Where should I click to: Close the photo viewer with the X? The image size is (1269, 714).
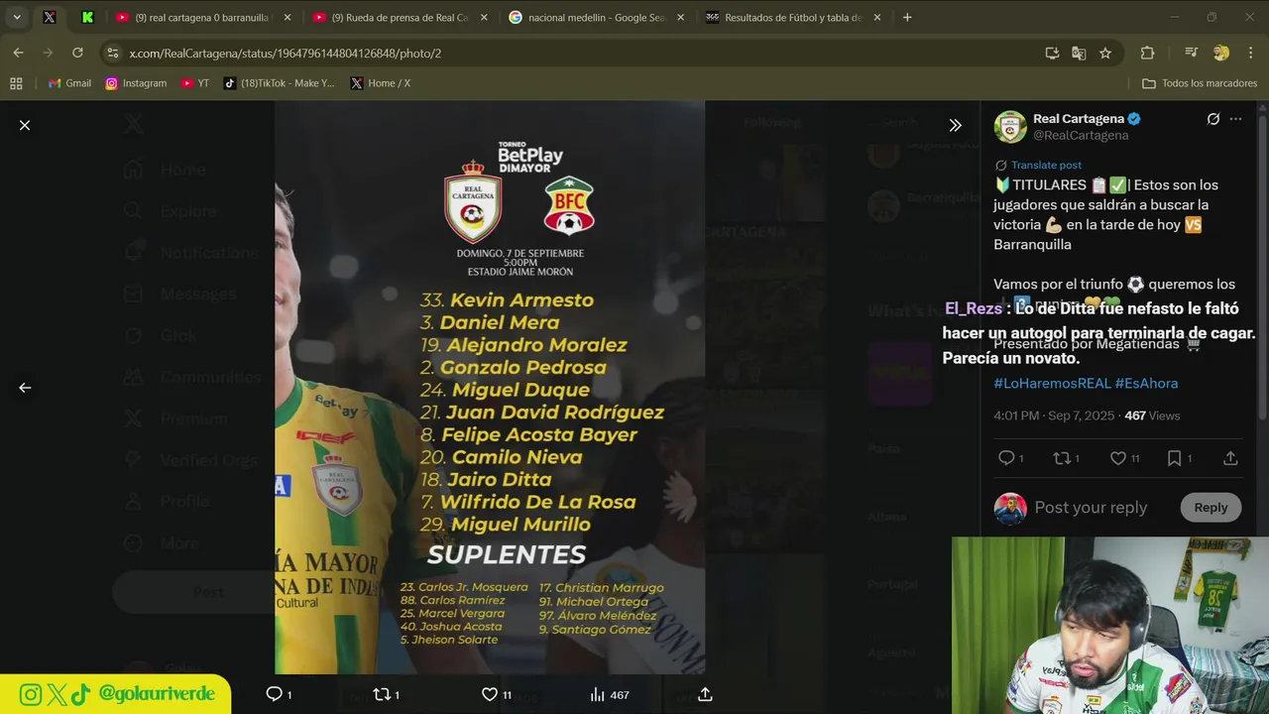coord(25,125)
